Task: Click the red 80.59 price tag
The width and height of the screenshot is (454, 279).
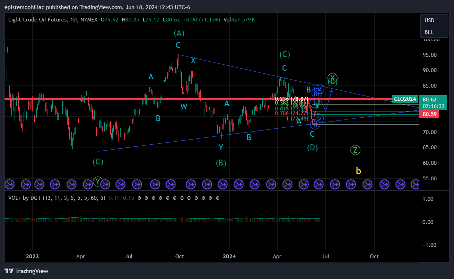Action: point(429,114)
